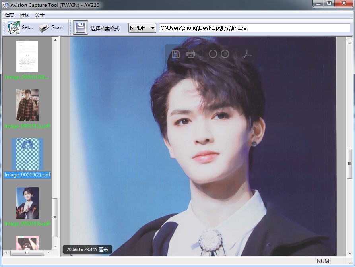Screen dimensions: 355x267
Task: Select thumbnail of Image_00019(3).pdf
Action: click(27, 203)
